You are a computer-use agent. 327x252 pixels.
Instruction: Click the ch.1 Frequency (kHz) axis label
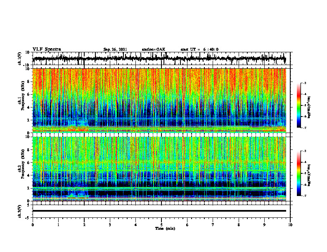click(21, 96)
